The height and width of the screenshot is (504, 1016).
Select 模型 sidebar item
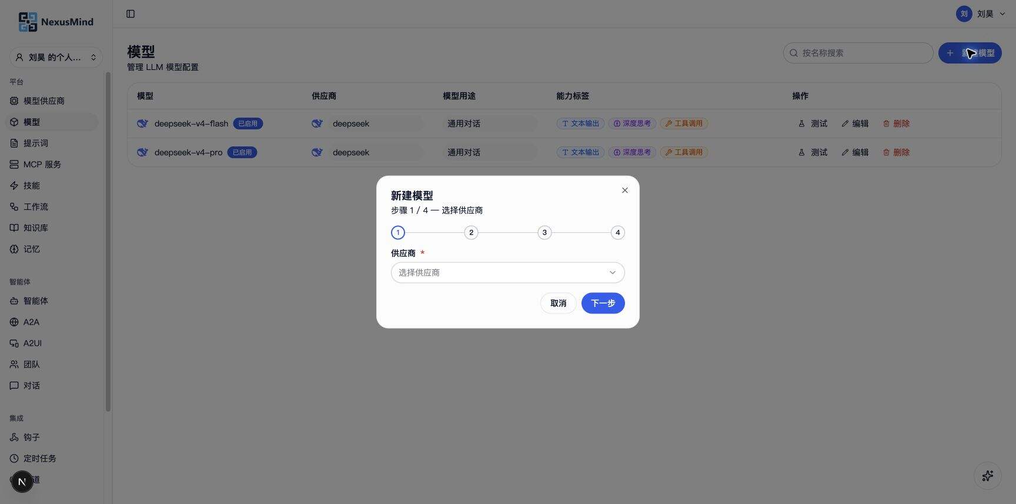pos(52,122)
